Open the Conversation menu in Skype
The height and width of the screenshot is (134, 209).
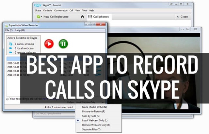pos(61,10)
